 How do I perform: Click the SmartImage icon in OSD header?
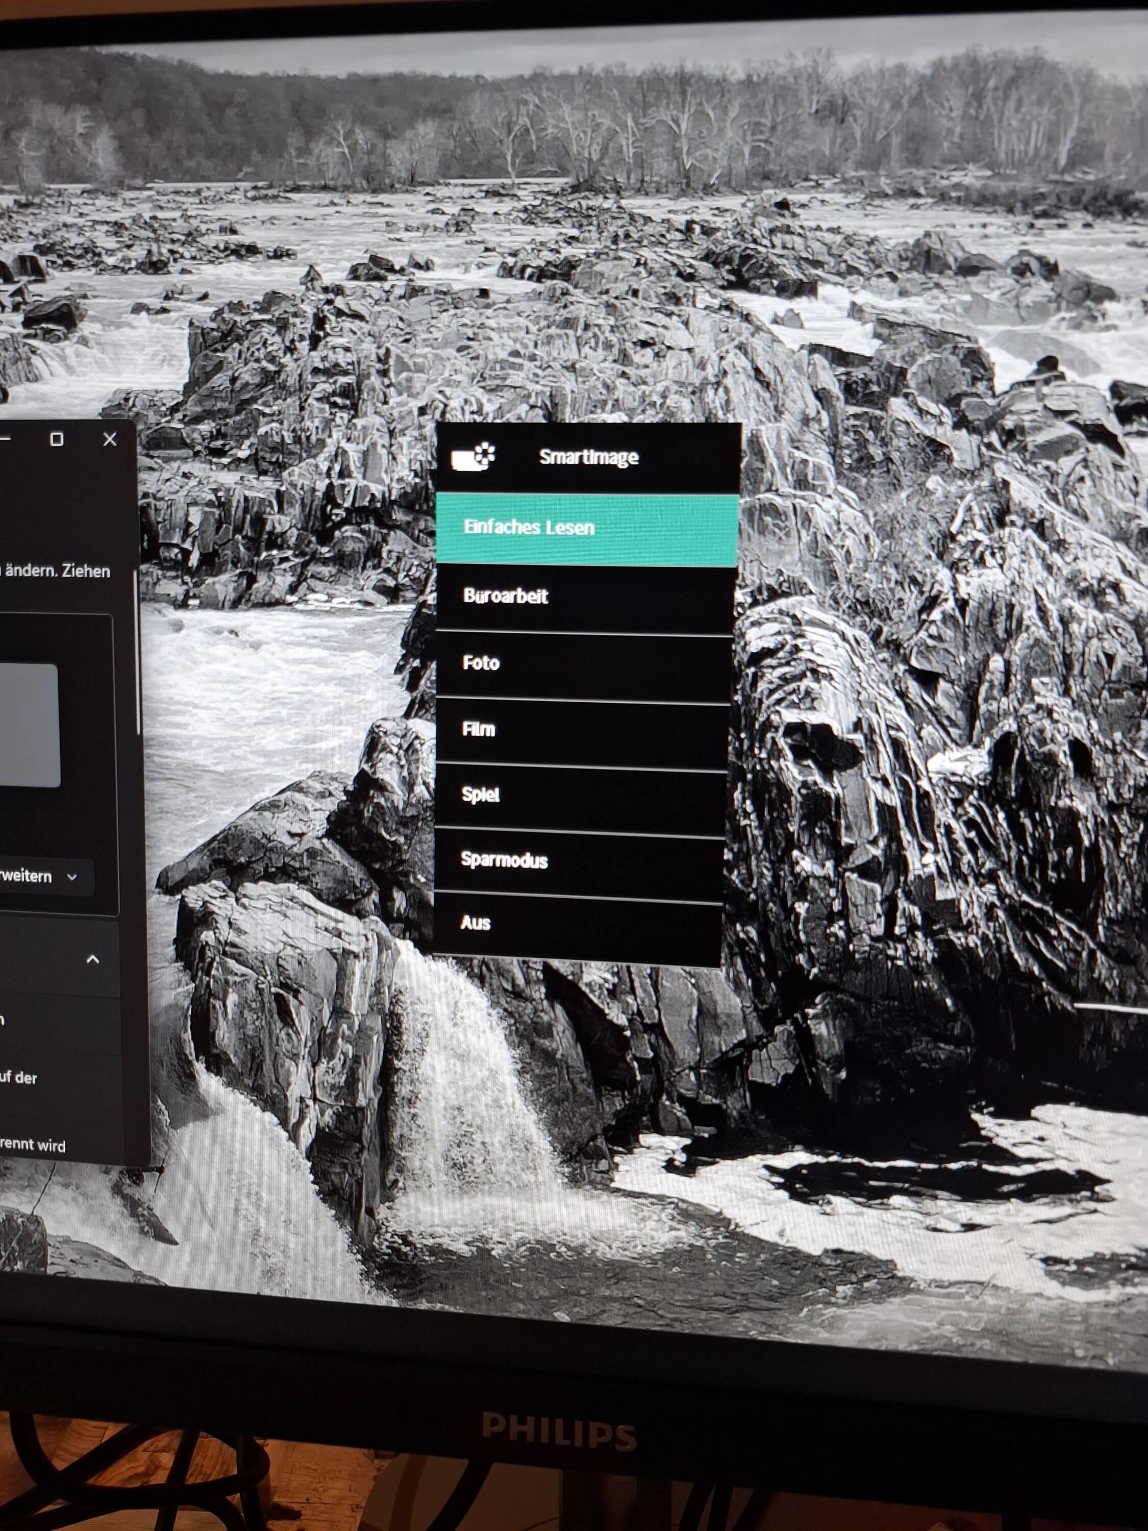[474, 457]
